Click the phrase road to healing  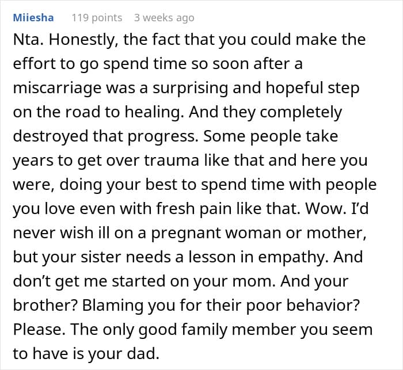pyautogui.click(x=124, y=113)
